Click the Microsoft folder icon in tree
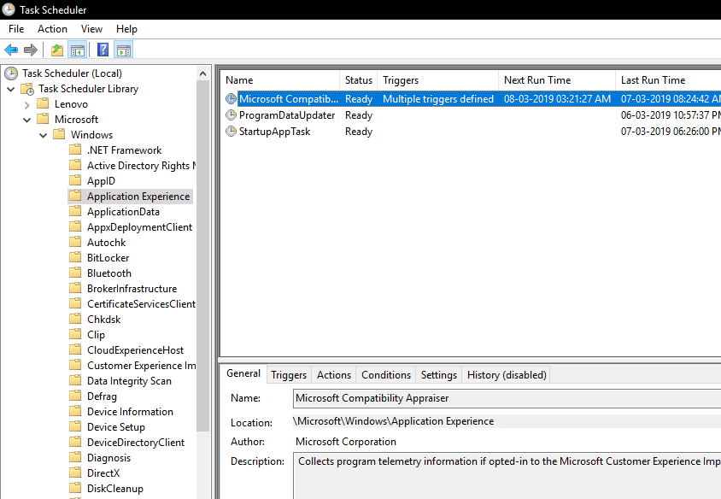721x499 pixels. [43, 119]
